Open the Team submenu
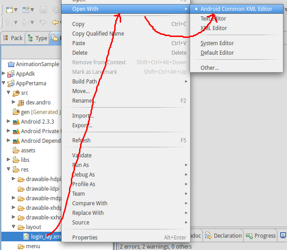Screen dimensions: 287x250 [x=126, y=193]
